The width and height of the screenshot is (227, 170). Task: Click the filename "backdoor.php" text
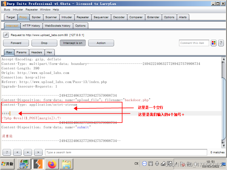click(137, 100)
